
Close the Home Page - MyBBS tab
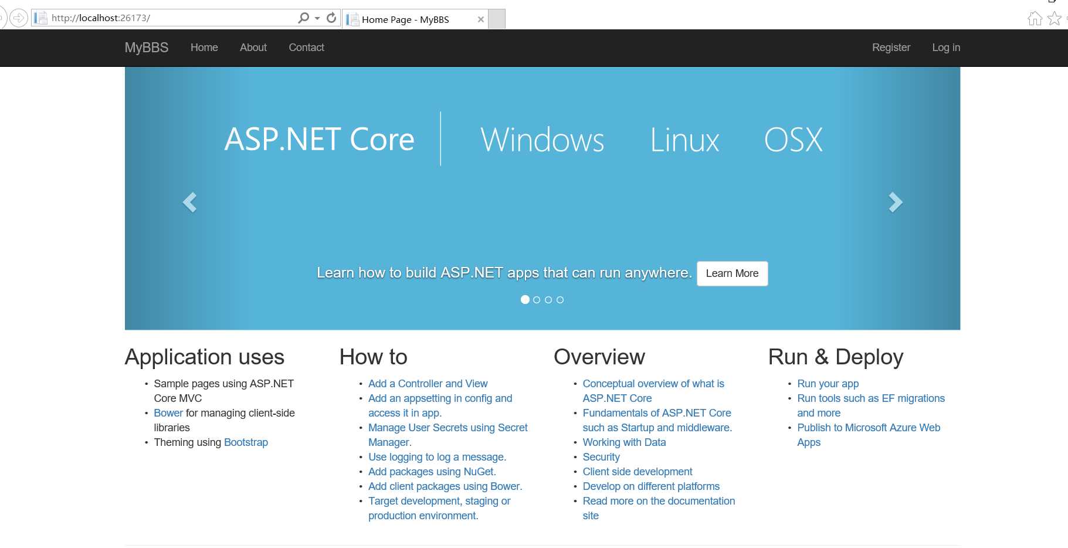click(x=481, y=19)
